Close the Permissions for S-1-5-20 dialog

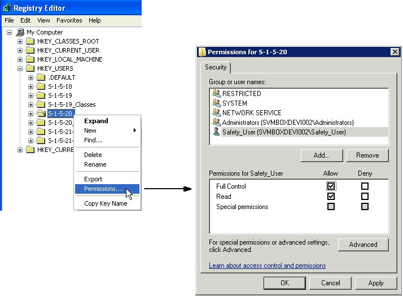coord(395,52)
